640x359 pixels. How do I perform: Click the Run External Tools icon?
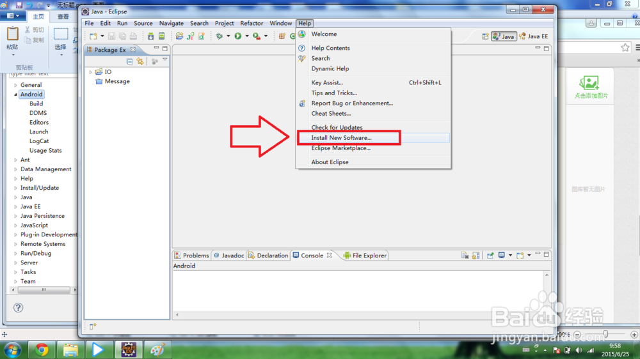point(257,36)
